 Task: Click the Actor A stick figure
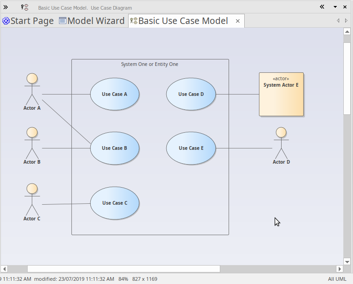(x=32, y=89)
